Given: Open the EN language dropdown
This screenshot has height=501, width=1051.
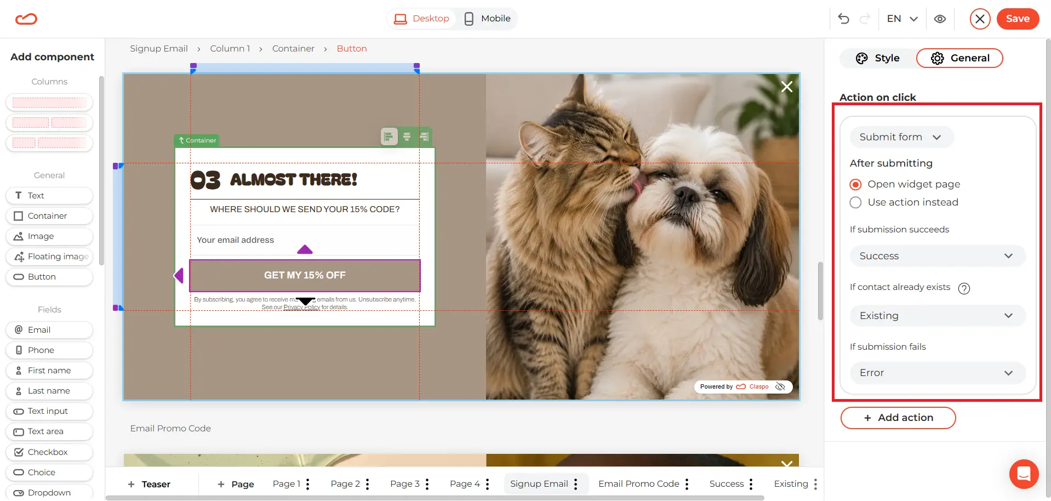Looking at the screenshot, I should click(x=903, y=19).
